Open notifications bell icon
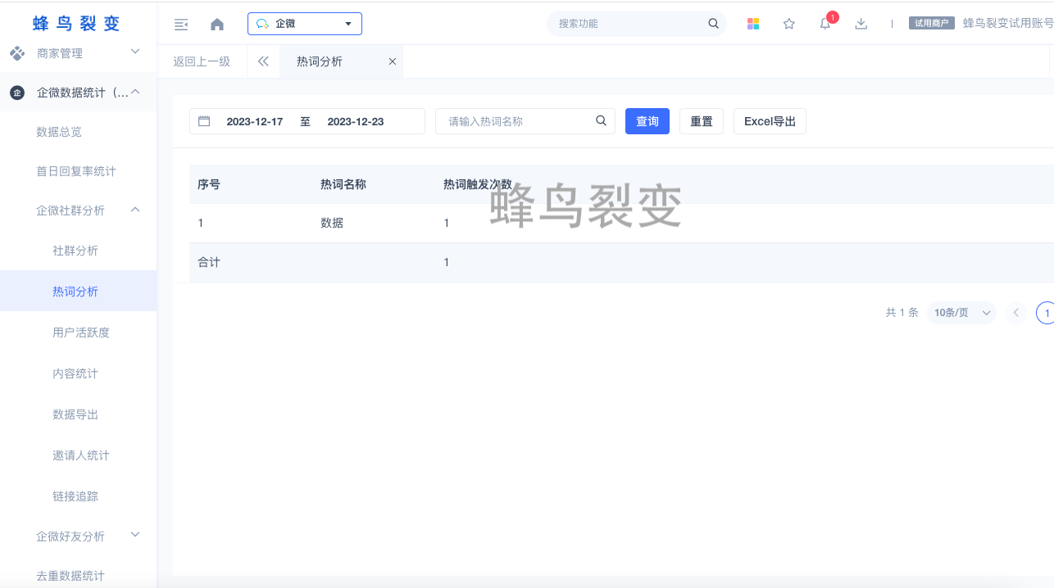1054x588 pixels. [x=825, y=24]
